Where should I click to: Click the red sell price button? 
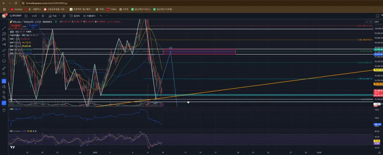pyautogui.click(x=16, y=26)
